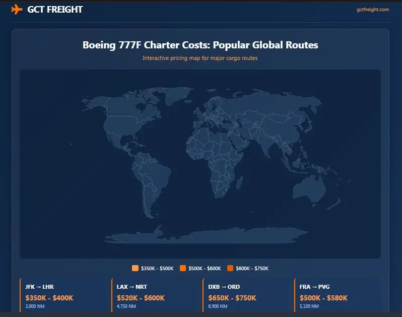Click the $350K - $500K legend label
The image size is (402, 317).
pyautogui.click(x=157, y=268)
